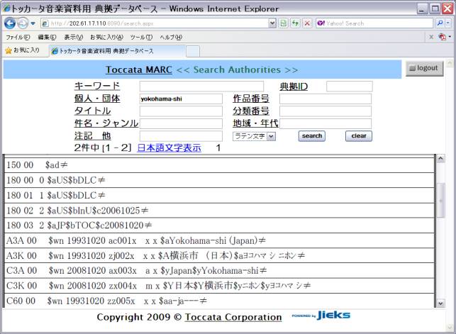Screen dimensions: 456x334
Task: Click the 個人・団体 field containing yokohama-shi
Action: 181,99
